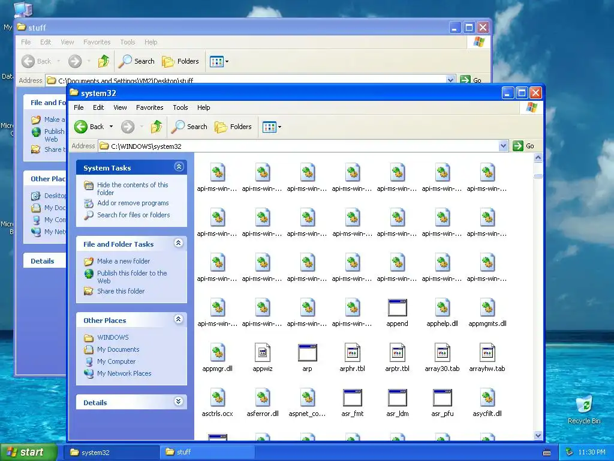Image resolution: width=614 pixels, height=461 pixels.
Task: Select Recycle Bin on desktop
Action: 584,409
